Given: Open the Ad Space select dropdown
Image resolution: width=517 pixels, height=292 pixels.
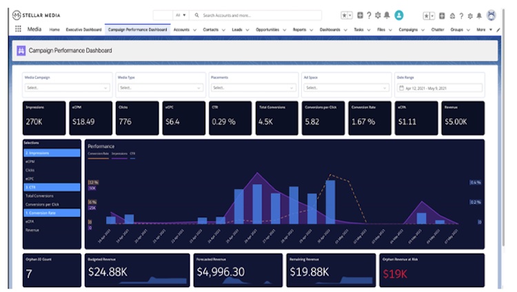Looking at the screenshot, I should (x=345, y=88).
